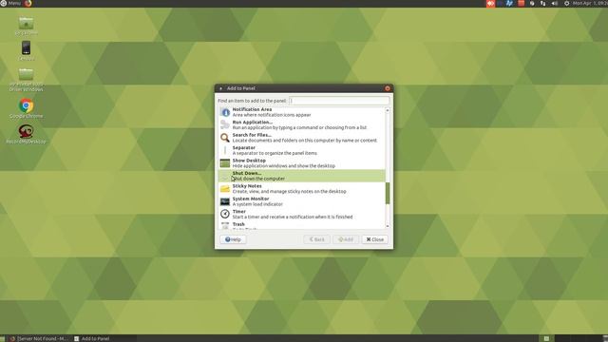
Task: Select Show Desktop icon in list
Action: [225, 162]
